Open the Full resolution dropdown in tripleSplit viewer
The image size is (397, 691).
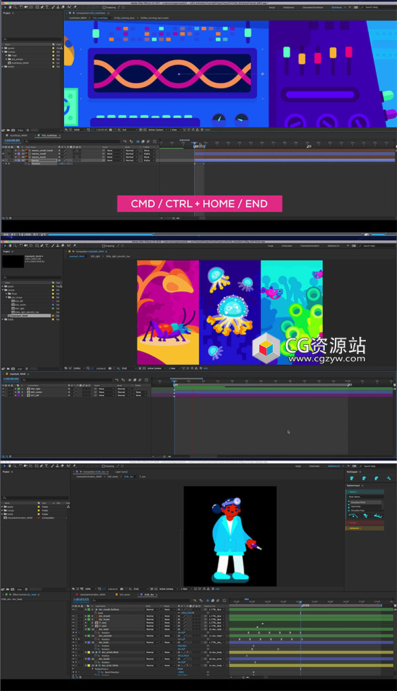click(127, 368)
